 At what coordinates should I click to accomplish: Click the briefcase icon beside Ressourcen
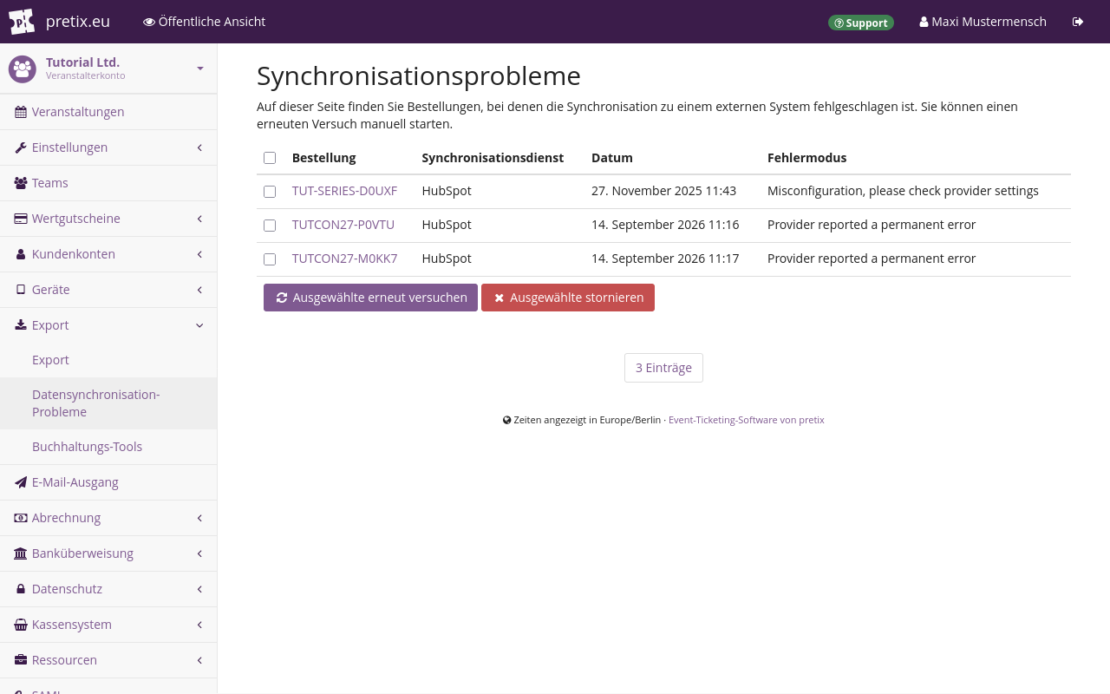(21, 660)
